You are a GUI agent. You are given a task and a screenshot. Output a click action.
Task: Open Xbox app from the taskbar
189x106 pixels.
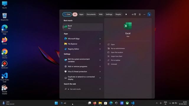pos(127,103)
